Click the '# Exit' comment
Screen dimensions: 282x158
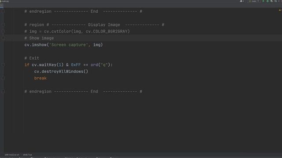pos(32,58)
